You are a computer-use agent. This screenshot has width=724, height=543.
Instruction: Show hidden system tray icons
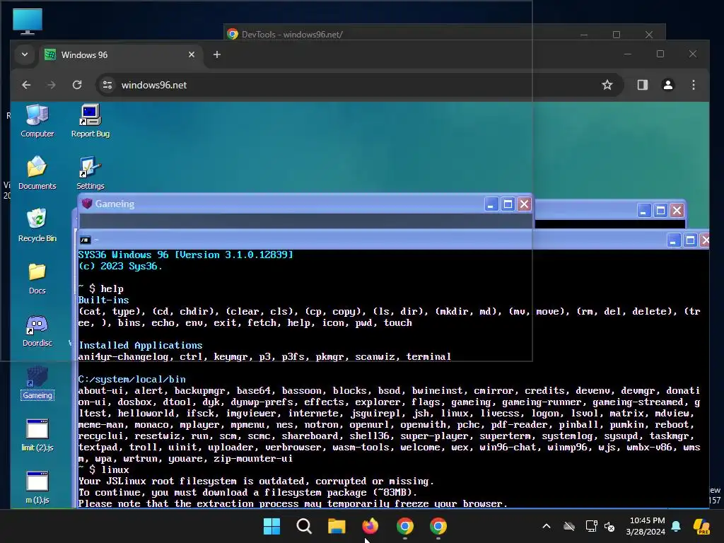point(547,526)
